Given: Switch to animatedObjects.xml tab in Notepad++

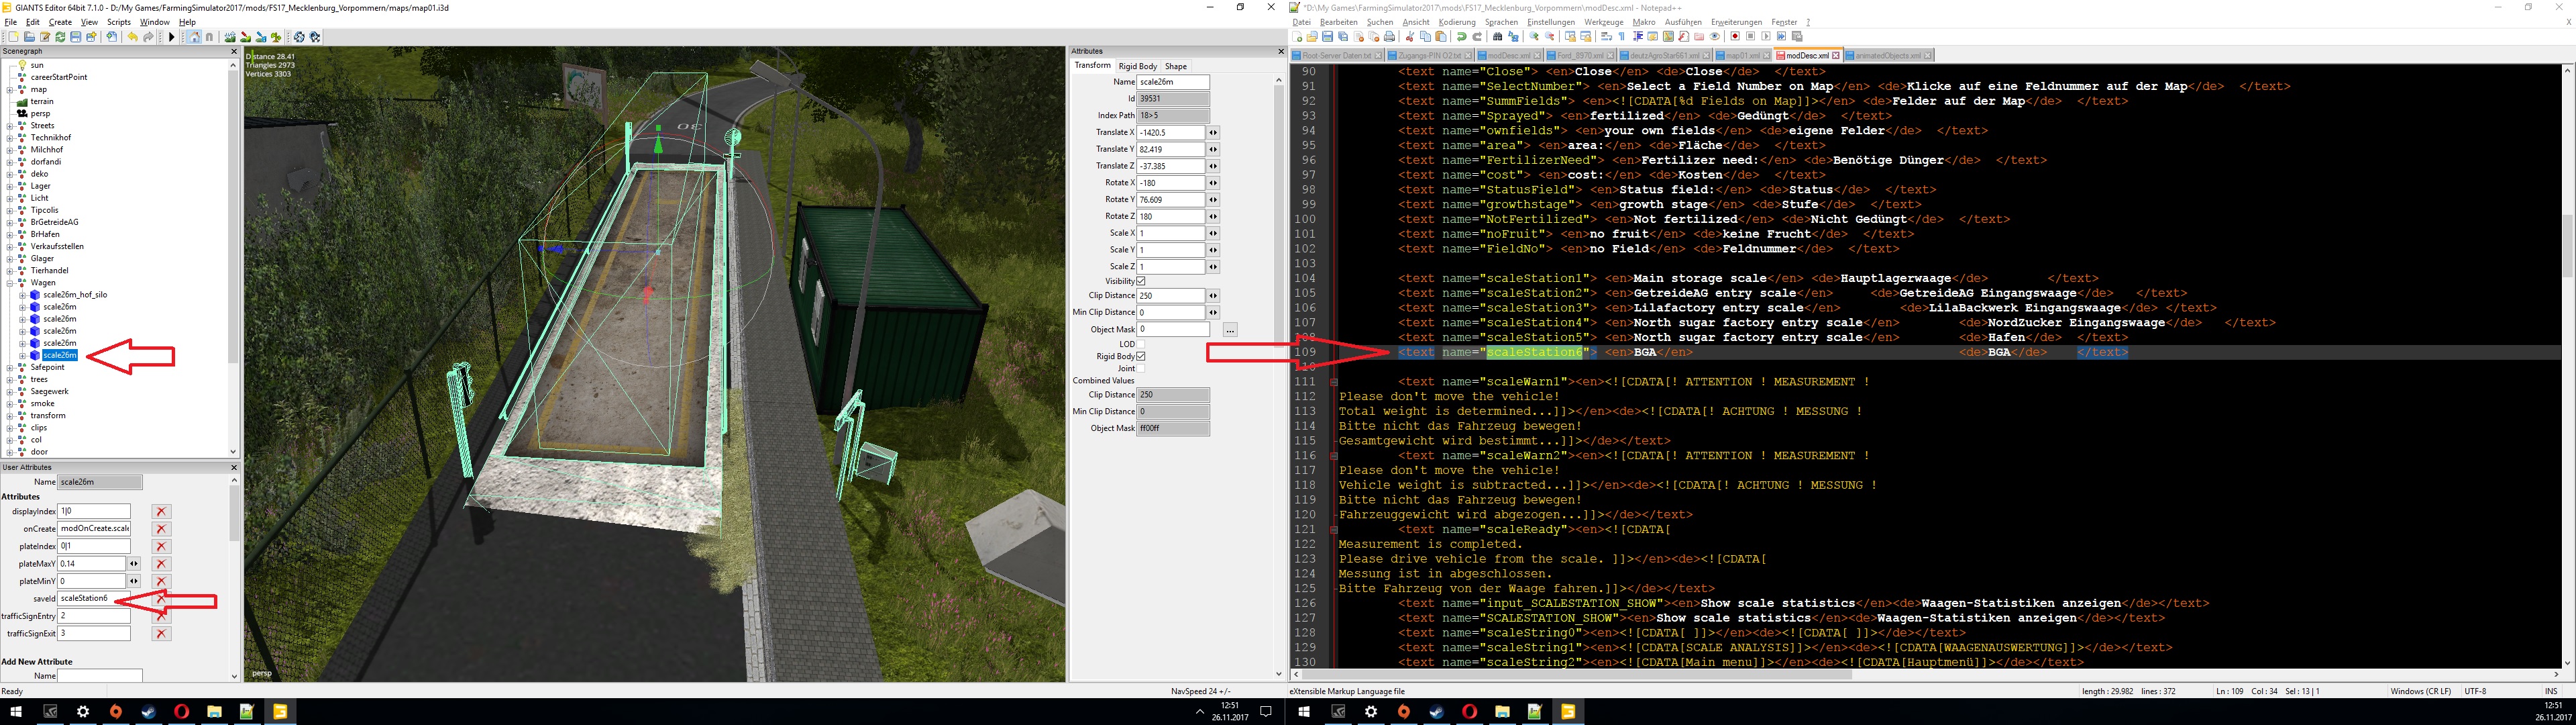Looking at the screenshot, I should 1888,56.
